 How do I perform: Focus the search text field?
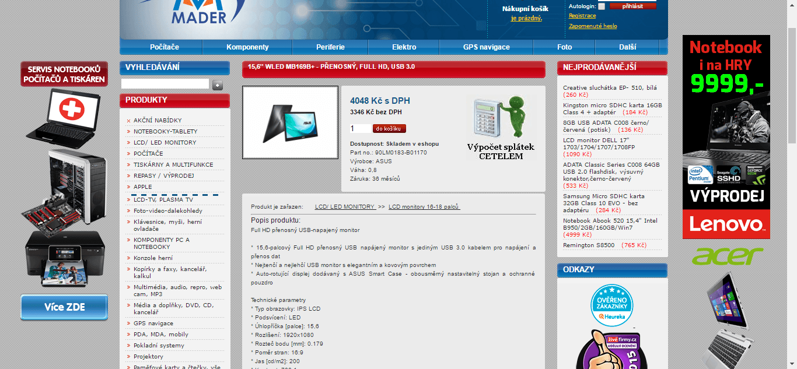(165, 84)
